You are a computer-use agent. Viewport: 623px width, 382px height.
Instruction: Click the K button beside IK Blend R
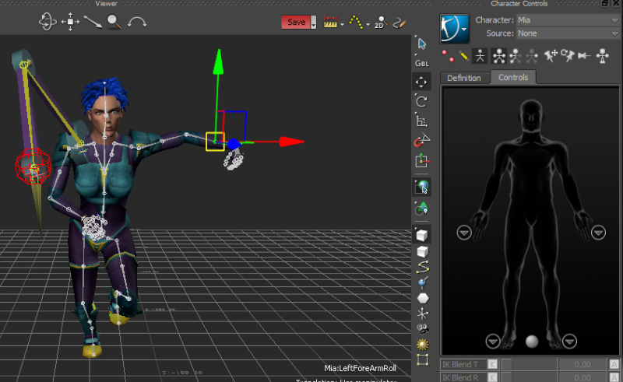pos(492,377)
